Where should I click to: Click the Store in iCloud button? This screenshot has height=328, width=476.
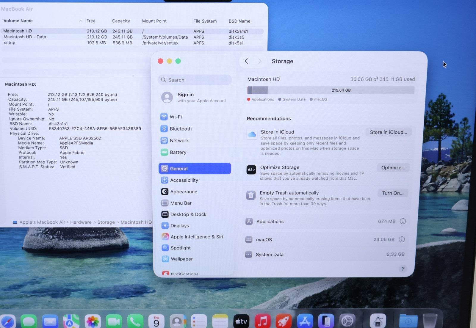[388, 132]
